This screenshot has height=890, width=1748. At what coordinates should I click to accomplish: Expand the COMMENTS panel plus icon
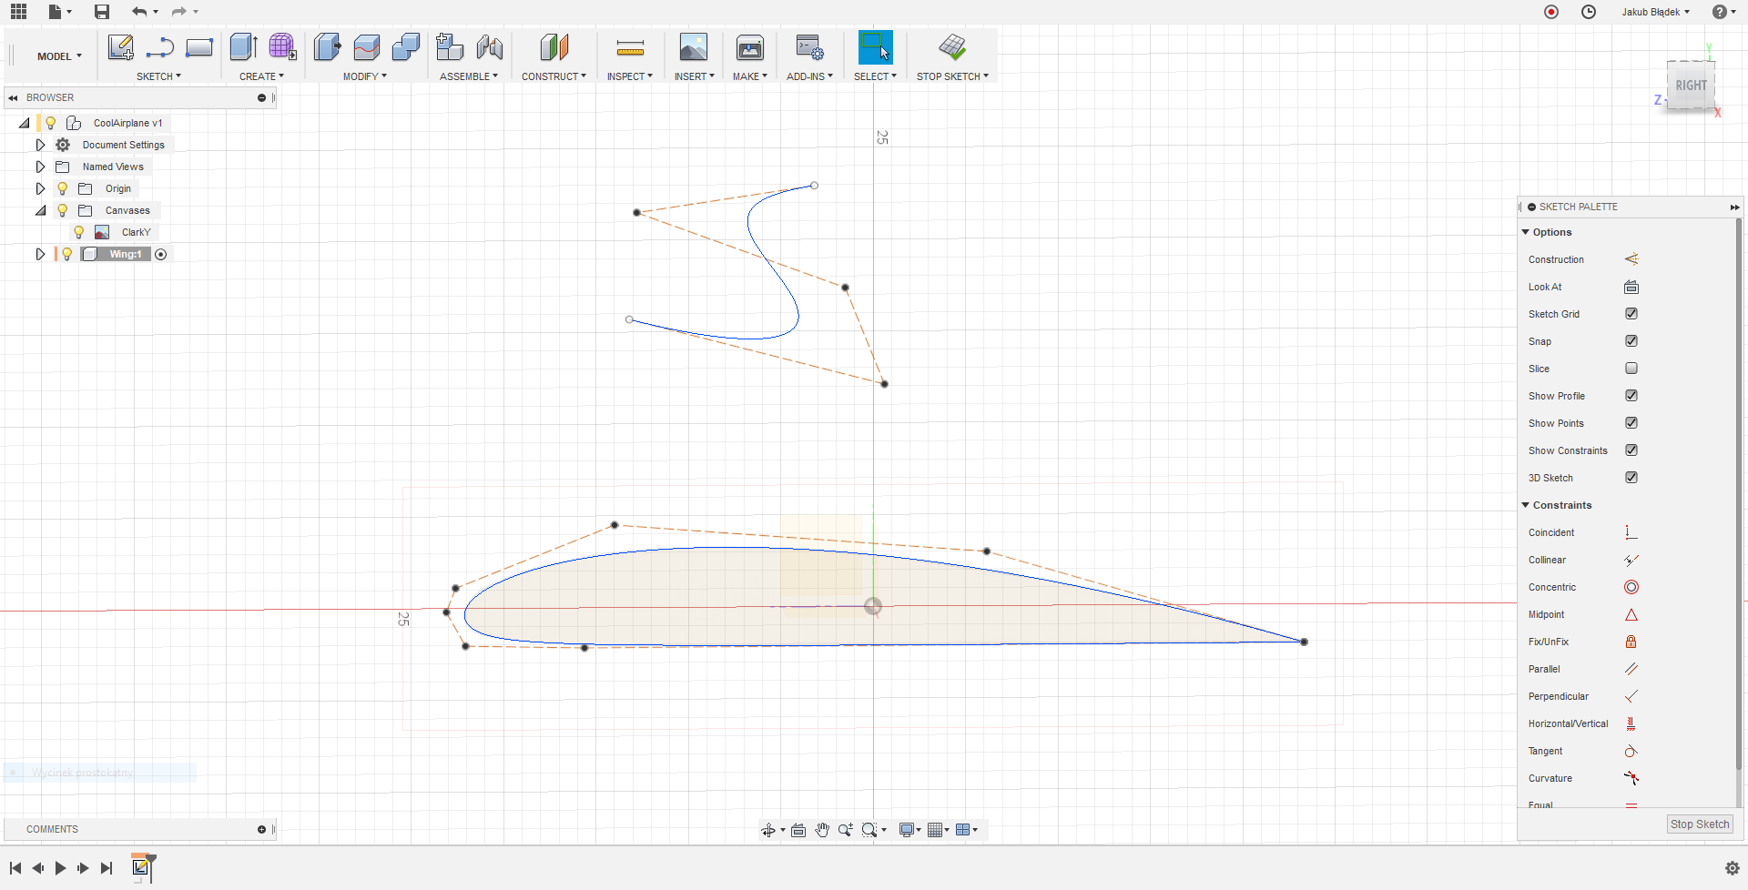261,829
